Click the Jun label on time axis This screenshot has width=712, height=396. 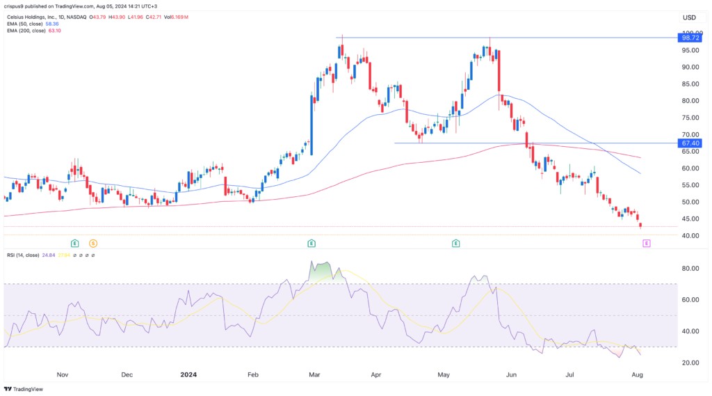coord(511,374)
